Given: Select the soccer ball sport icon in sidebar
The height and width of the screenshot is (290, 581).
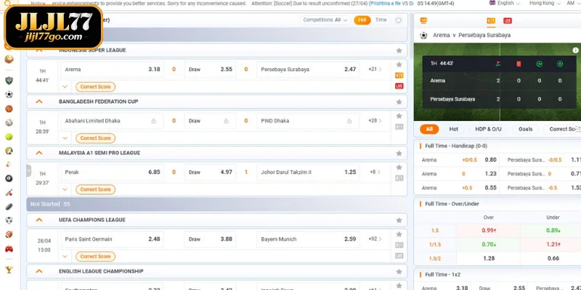Looking at the screenshot, I should tap(9, 94).
